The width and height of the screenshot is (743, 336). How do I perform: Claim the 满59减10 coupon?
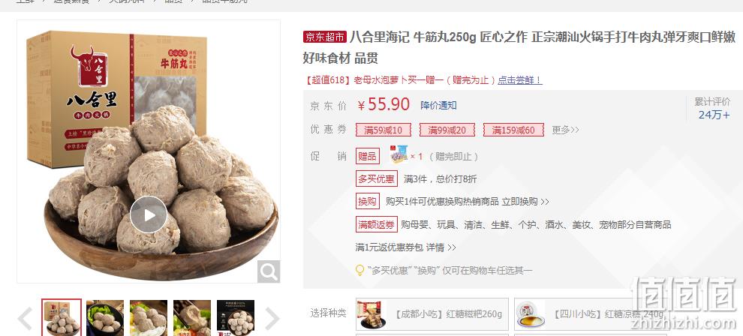tap(384, 130)
